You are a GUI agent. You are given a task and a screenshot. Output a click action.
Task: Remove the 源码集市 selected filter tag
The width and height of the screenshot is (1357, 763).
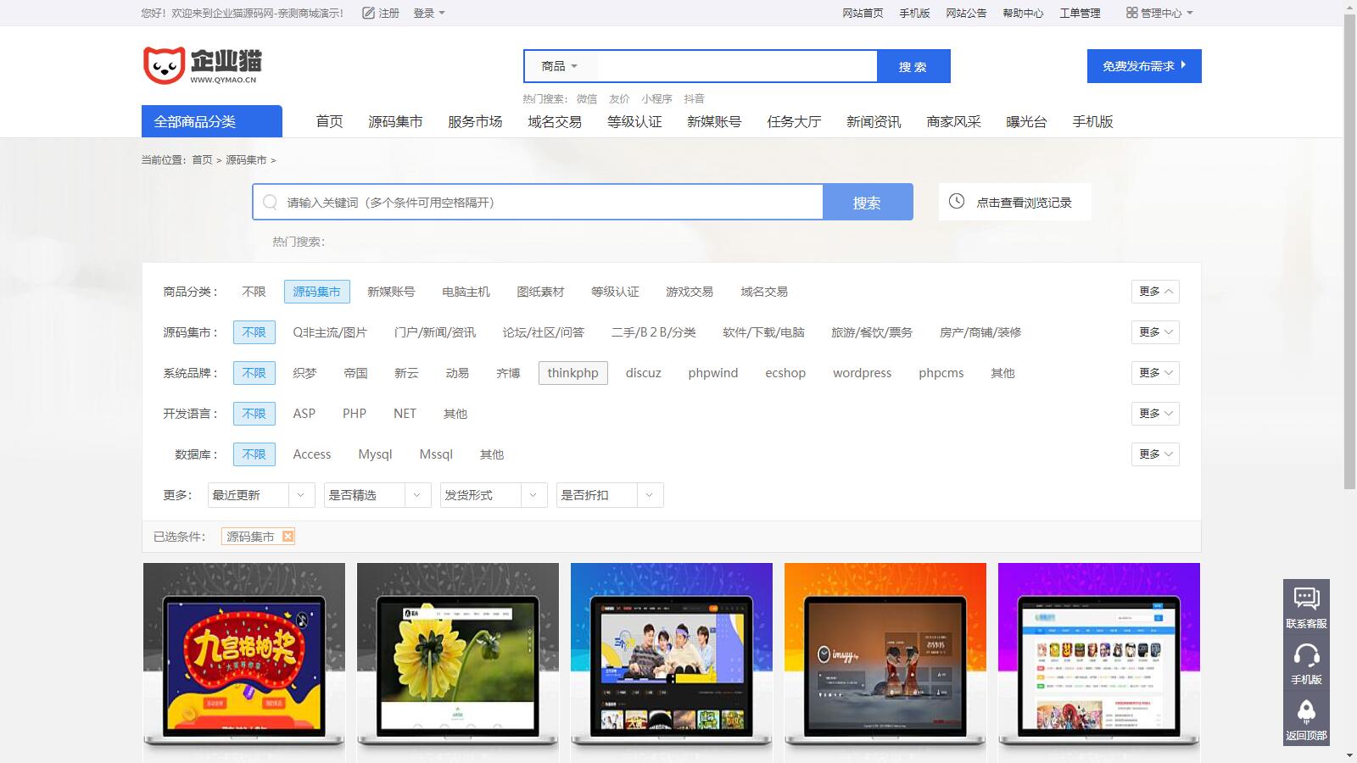(x=288, y=536)
